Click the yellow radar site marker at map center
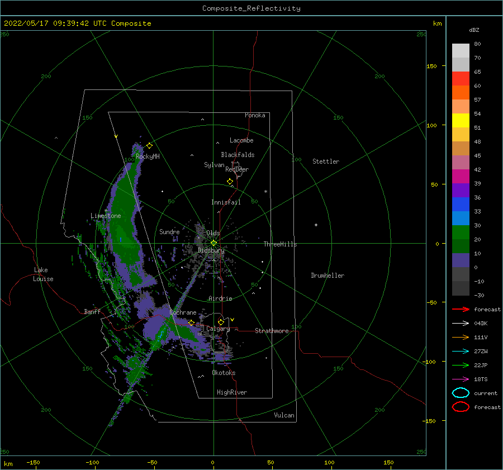The image size is (503, 470). [x=213, y=243]
